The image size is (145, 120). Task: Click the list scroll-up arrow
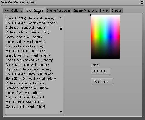(x=61, y=18)
